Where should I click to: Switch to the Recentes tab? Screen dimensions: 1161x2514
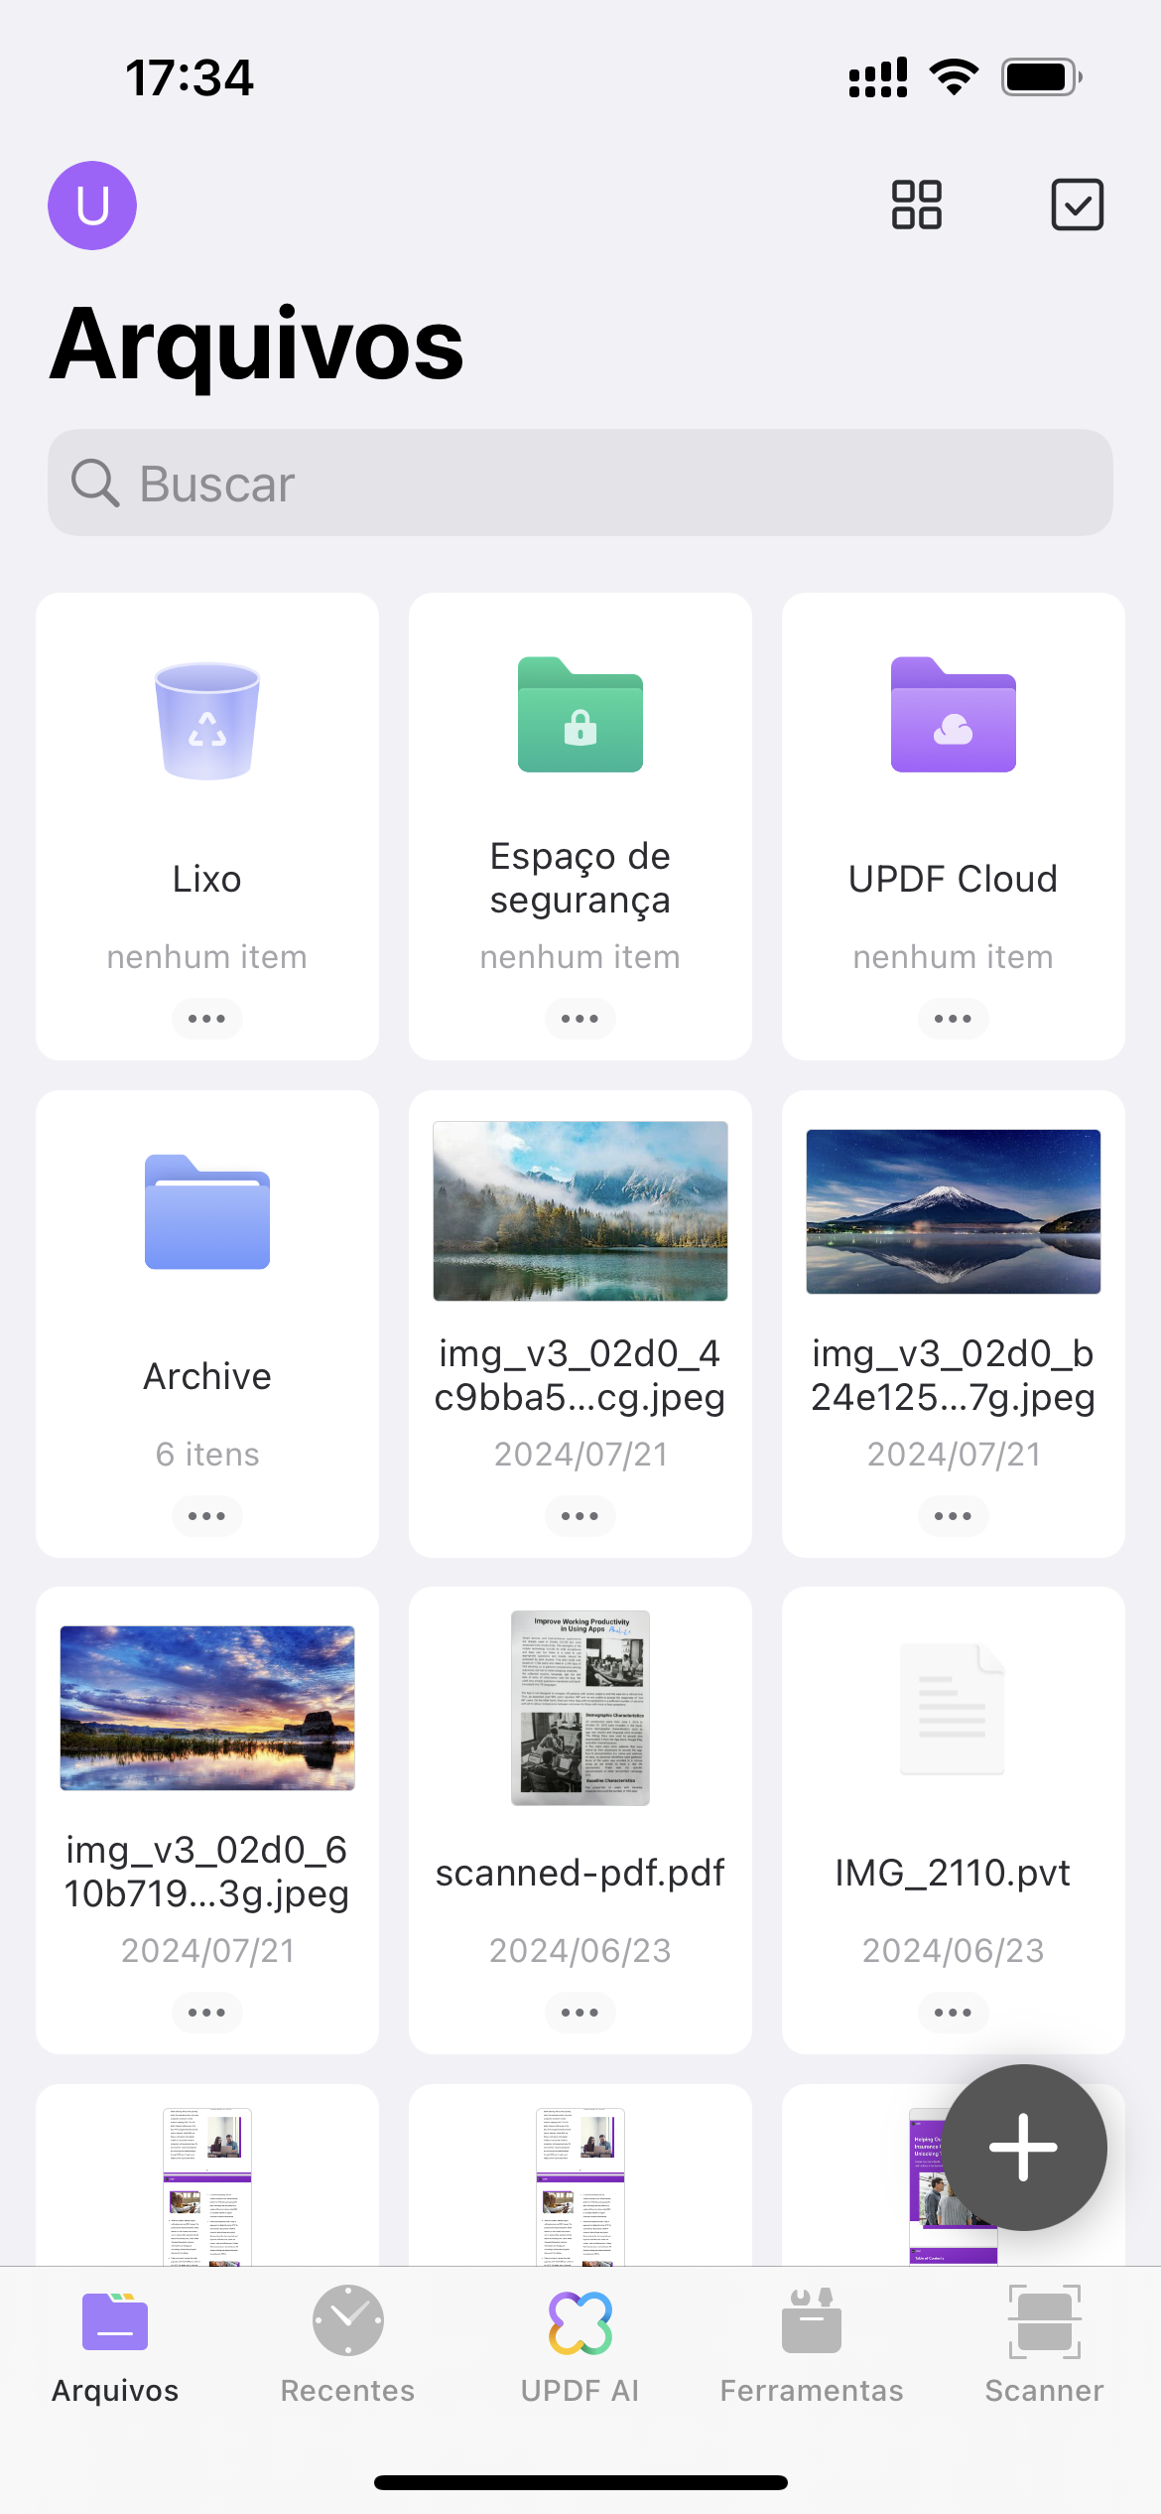(348, 2344)
